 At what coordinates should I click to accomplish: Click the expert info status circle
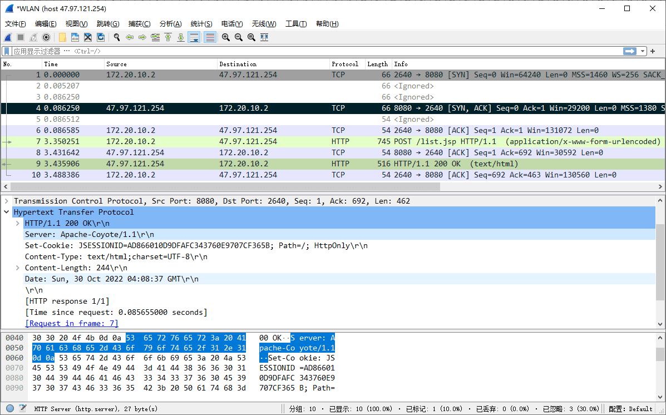tap(10, 408)
